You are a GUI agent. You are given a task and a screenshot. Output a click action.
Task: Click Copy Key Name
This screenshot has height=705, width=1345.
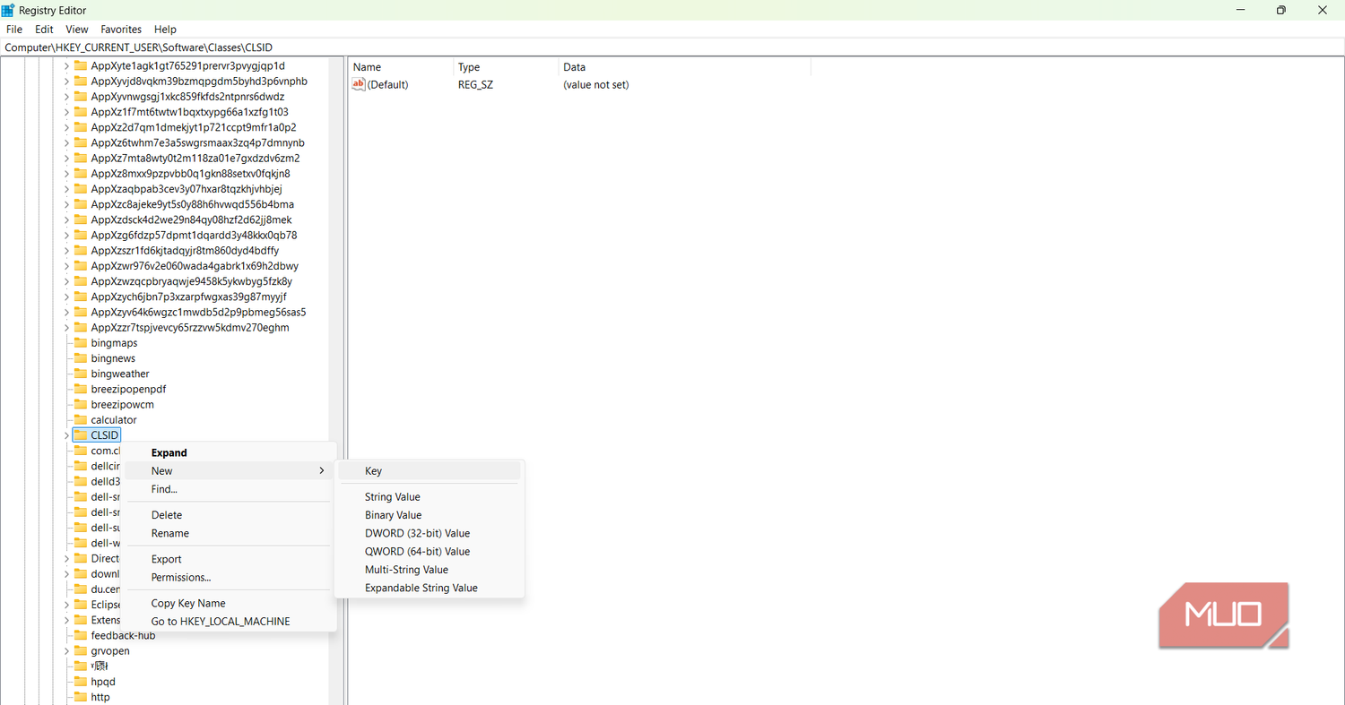(229, 604)
